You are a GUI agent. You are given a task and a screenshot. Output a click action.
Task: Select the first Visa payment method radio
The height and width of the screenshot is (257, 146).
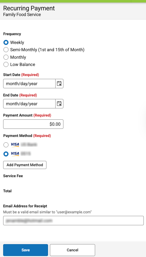6,145
